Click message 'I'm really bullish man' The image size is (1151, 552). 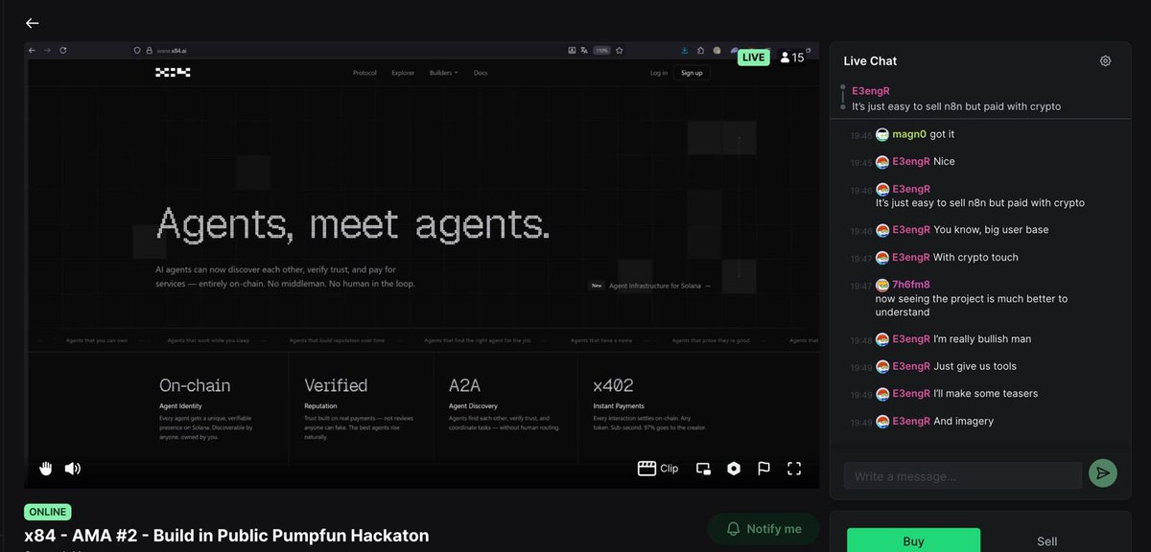pyautogui.click(x=982, y=339)
